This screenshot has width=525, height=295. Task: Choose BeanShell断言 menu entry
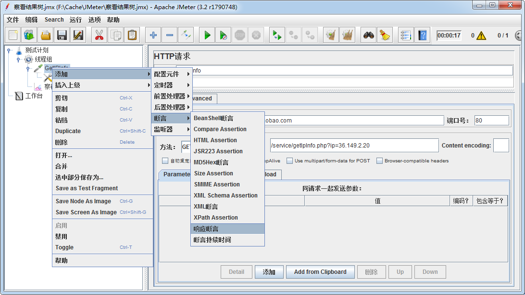[x=228, y=118]
